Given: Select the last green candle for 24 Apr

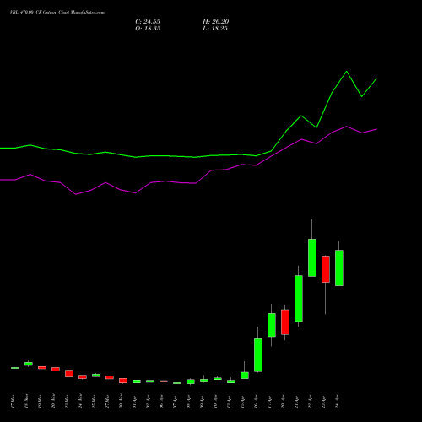Looking at the screenshot, I should (x=339, y=268).
